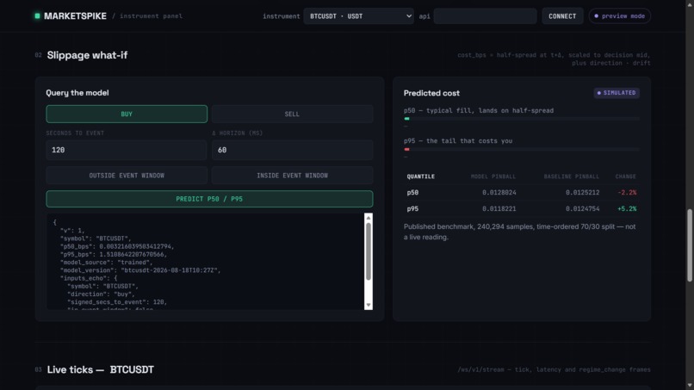This screenshot has width=694, height=390.
Task: Click the p95 tail progress bar
Action: click(x=522, y=149)
